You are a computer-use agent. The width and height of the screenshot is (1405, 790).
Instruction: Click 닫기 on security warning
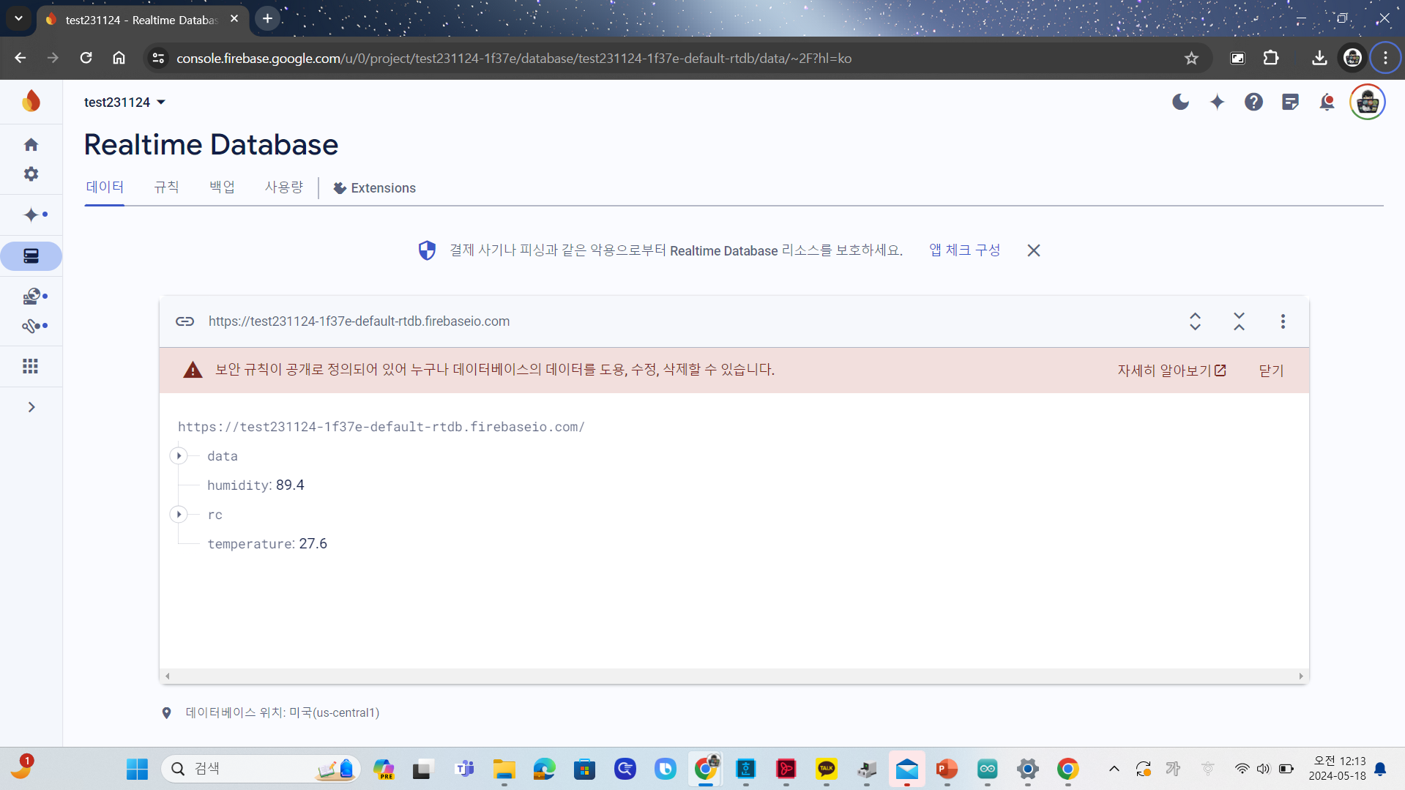[1271, 370]
